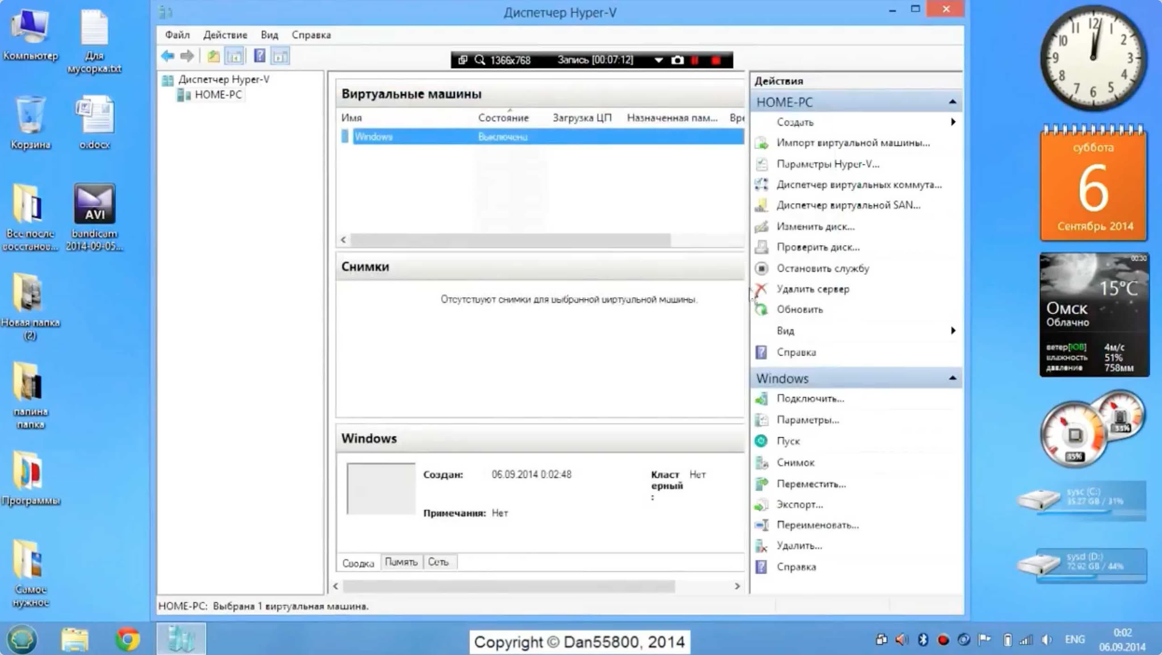Open the Вид menu in menu bar
The height and width of the screenshot is (655, 1162).
pyautogui.click(x=269, y=35)
